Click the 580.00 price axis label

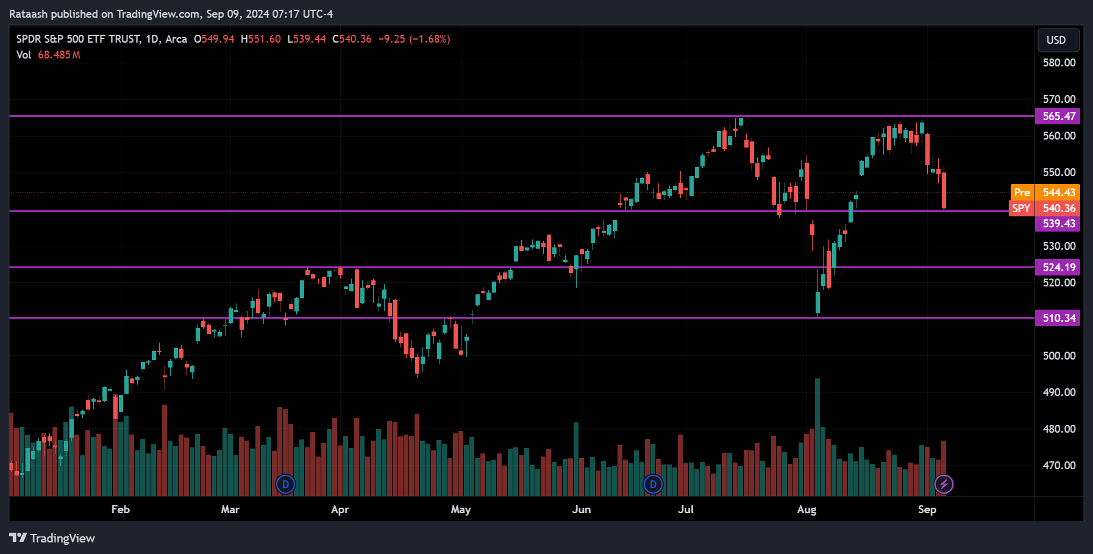coord(1059,63)
